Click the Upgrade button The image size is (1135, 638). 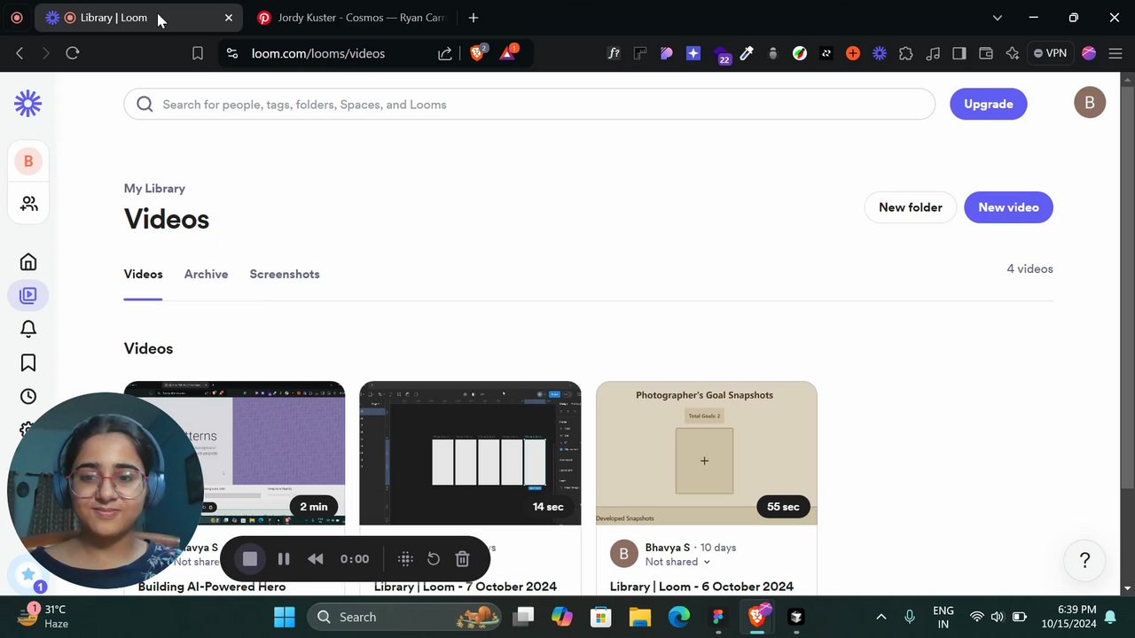pyautogui.click(x=989, y=104)
